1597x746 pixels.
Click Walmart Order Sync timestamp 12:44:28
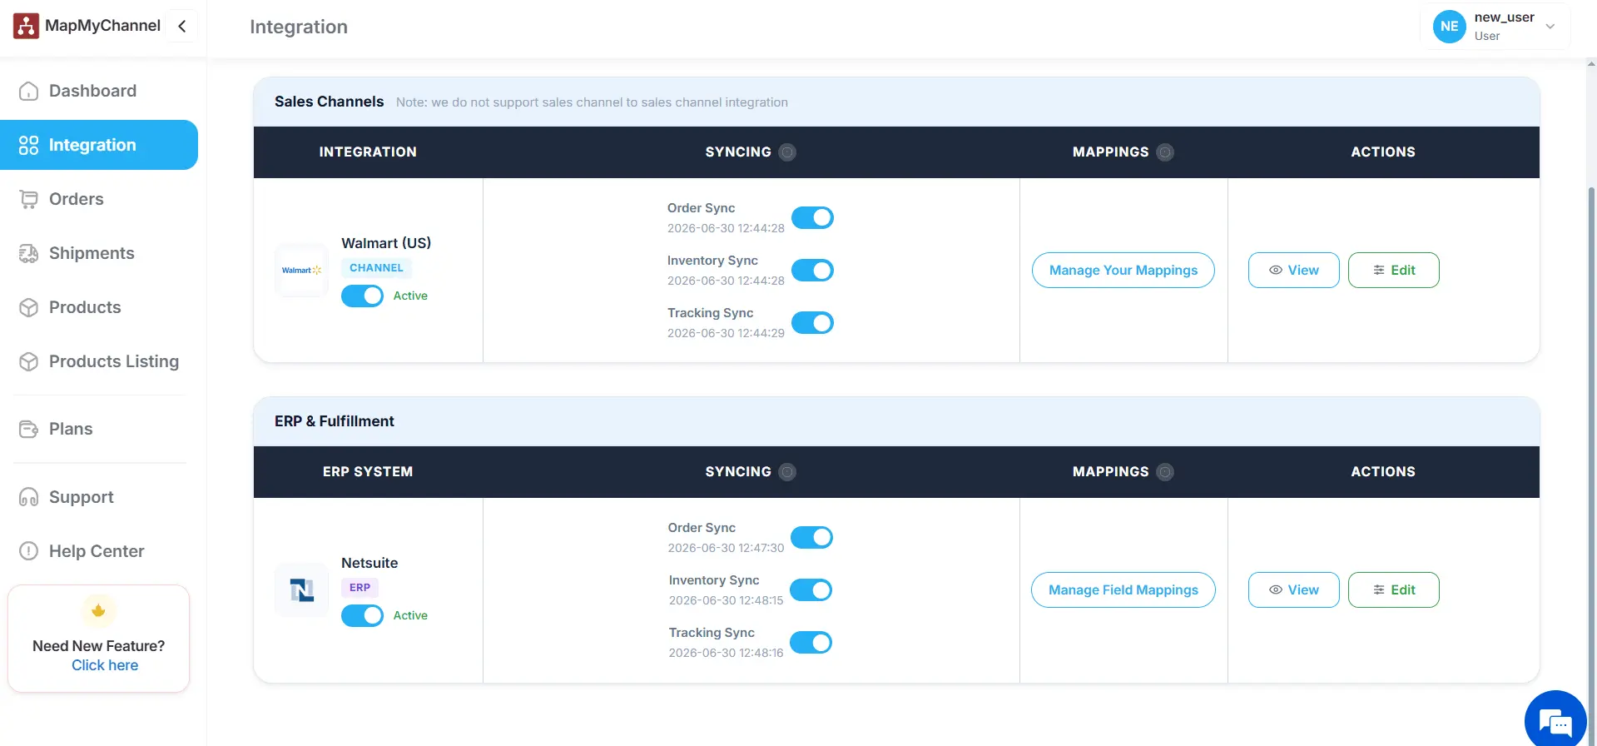(x=726, y=228)
